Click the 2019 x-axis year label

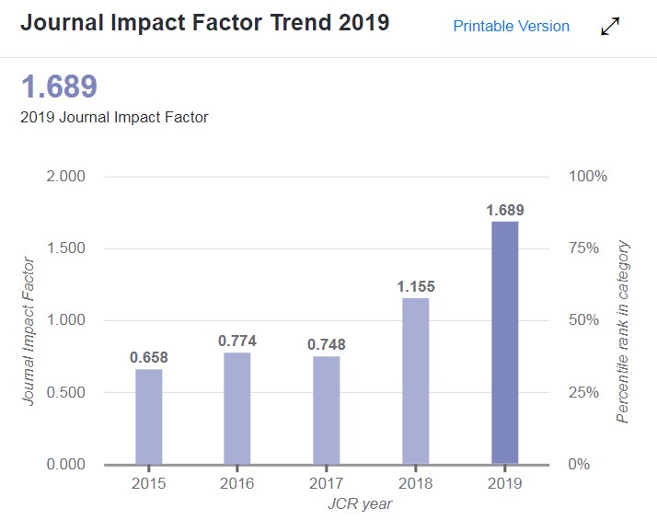(x=505, y=483)
